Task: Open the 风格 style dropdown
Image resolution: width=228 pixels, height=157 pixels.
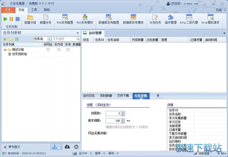Action: point(220,10)
